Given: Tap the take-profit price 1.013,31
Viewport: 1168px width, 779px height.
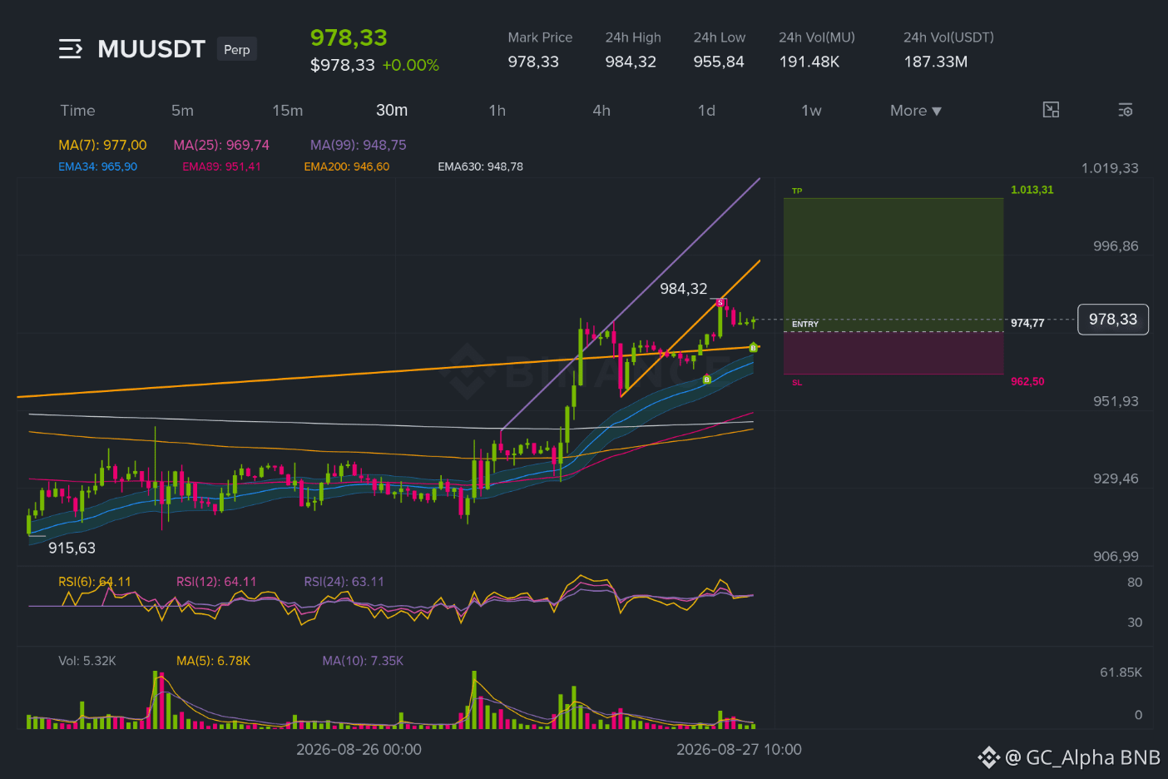Looking at the screenshot, I should [x=1032, y=190].
